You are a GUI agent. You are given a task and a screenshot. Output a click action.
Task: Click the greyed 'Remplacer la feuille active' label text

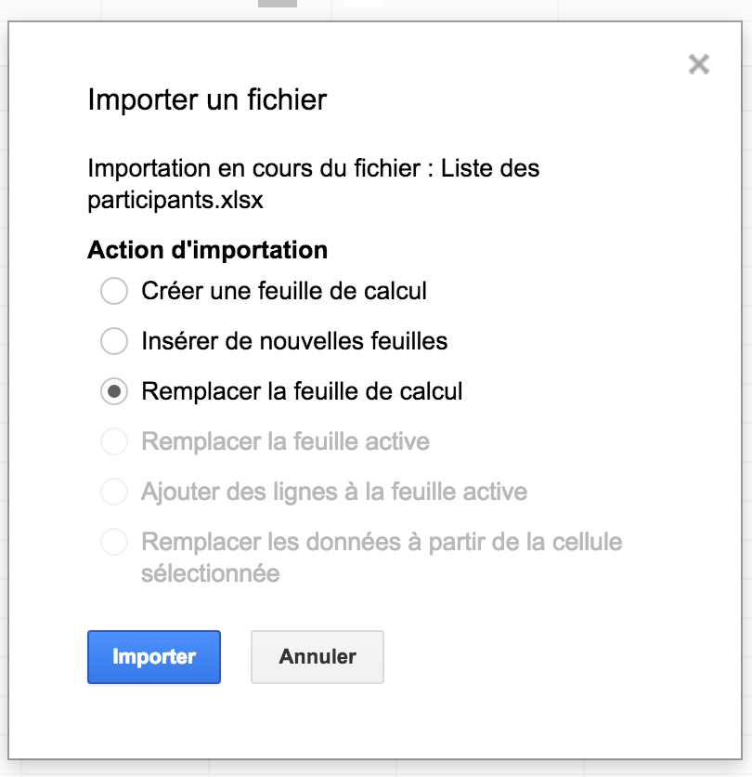click(x=286, y=441)
